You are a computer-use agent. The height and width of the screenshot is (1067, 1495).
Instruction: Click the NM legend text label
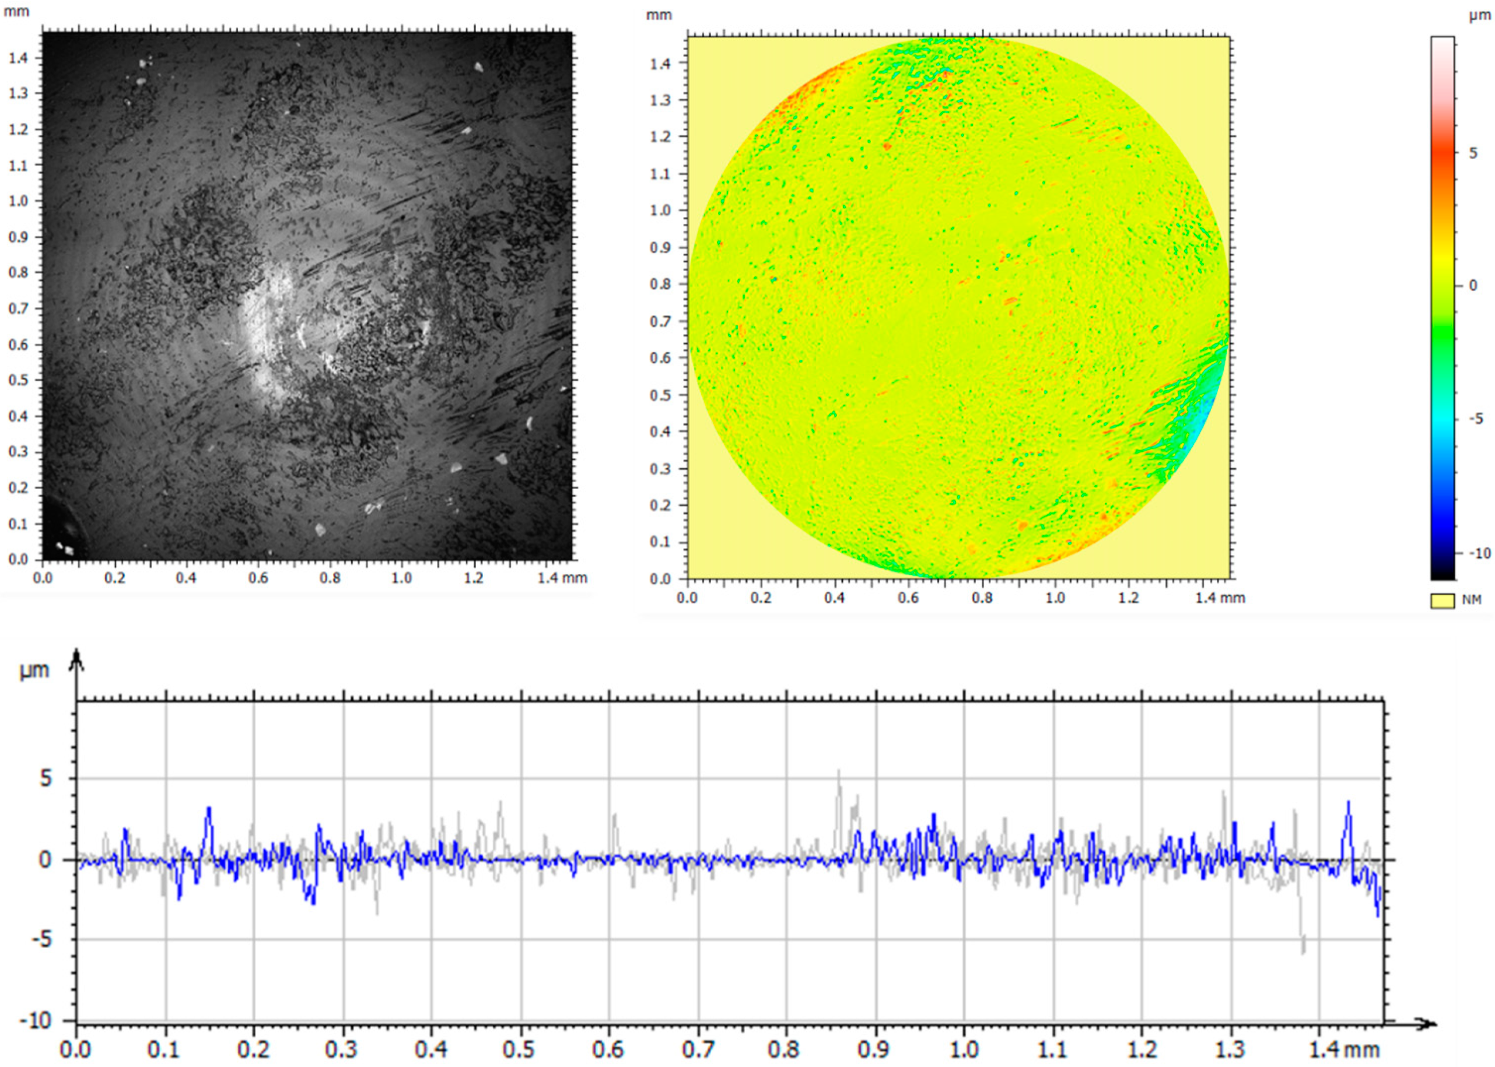[1471, 601]
